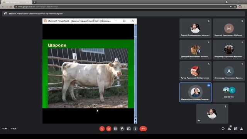Raise hand in the meeting

122,129
